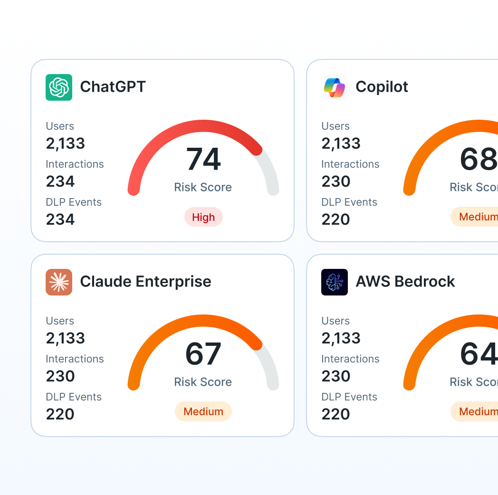Open the Claude Enterprise card title
The height and width of the screenshot is (495, 498).
145,282
